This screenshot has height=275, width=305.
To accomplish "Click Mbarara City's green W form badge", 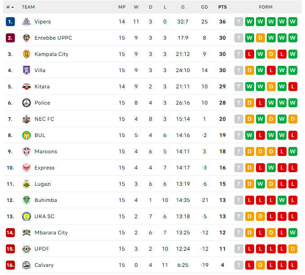I will tap(293, 233).
